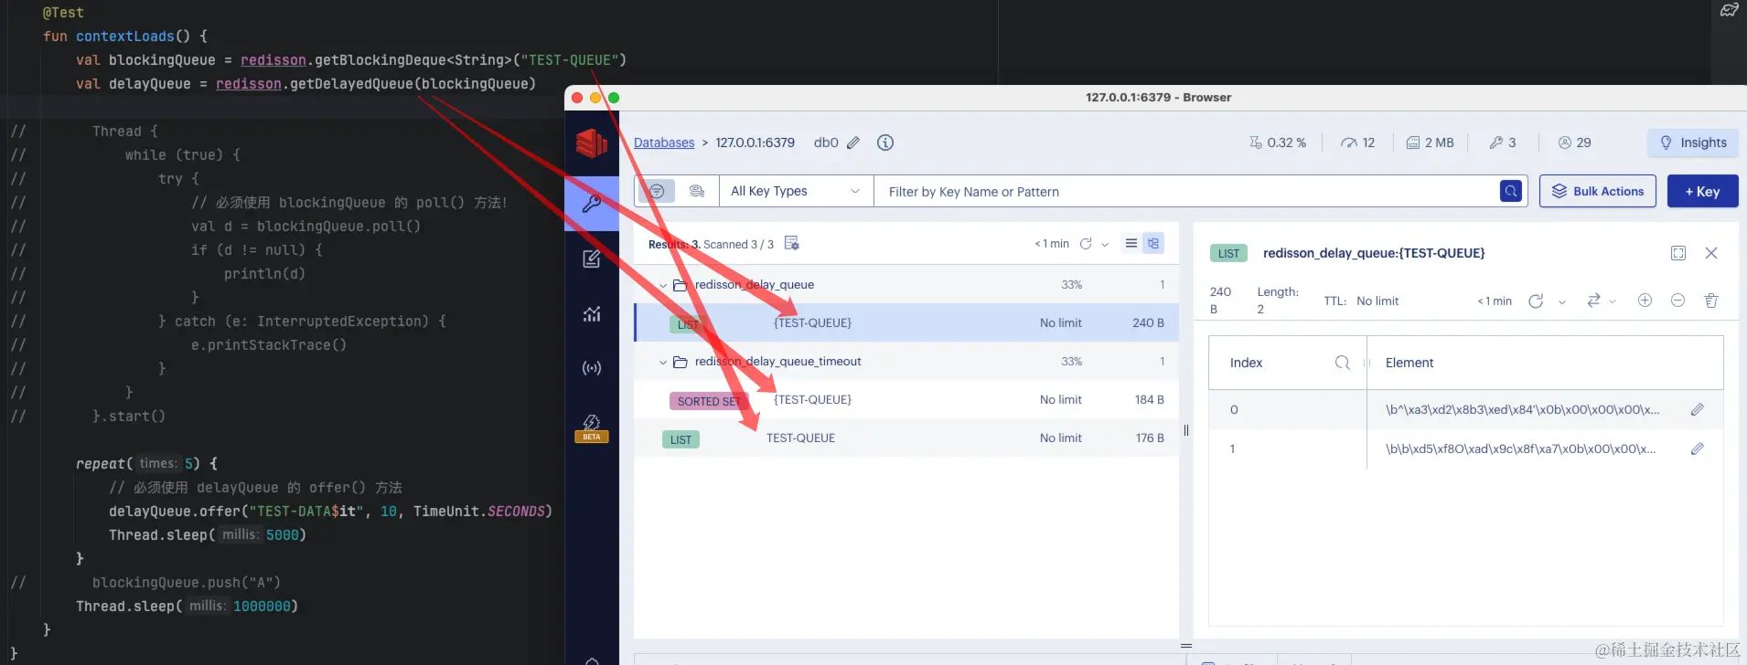The image size is (1747, 665).
Task: Click the CPU usage 0.32 % indicator
Action: [1278, 142]
